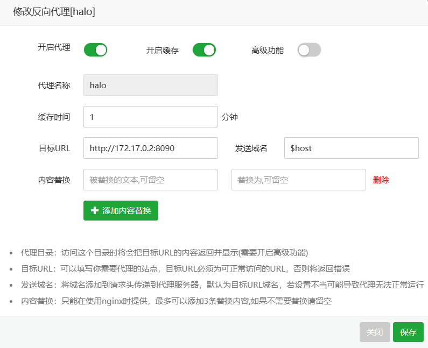Screen dimensions: 428x348
Task: Click the 分钟 unit text
Action: click(x=230, y=117)
